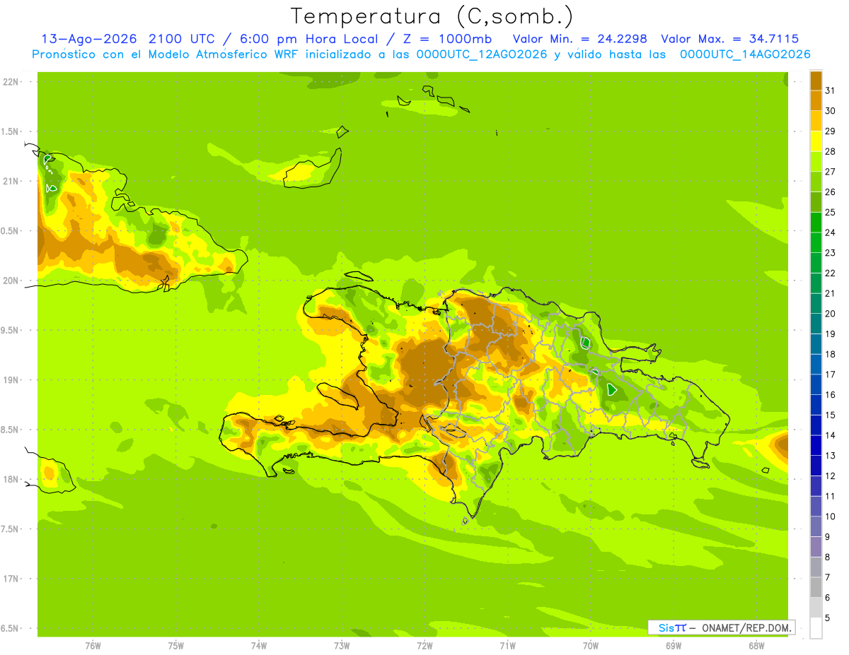Click 'Valor Min. = 24.2298' text
The height and width of the screenshot is (655, 849).
(580, 39)
